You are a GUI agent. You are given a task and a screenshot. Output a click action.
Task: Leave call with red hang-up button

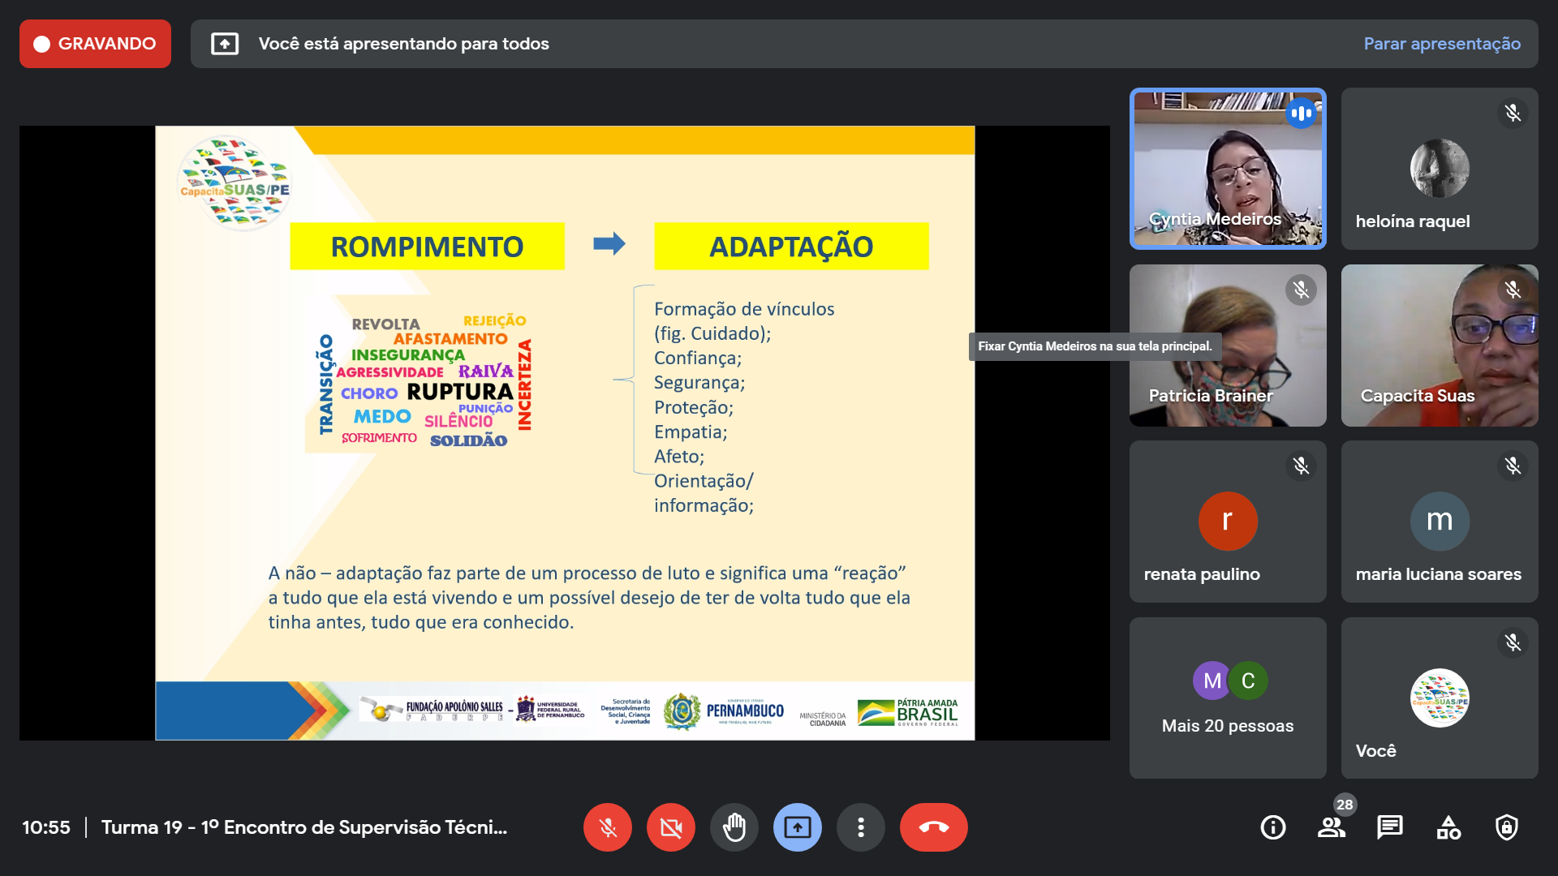pos(933,827)
